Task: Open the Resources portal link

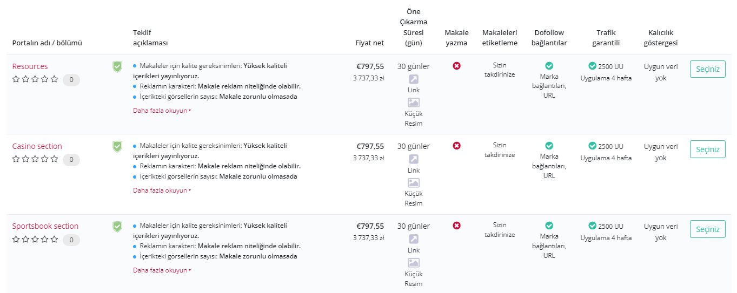Action: (30, 66)
